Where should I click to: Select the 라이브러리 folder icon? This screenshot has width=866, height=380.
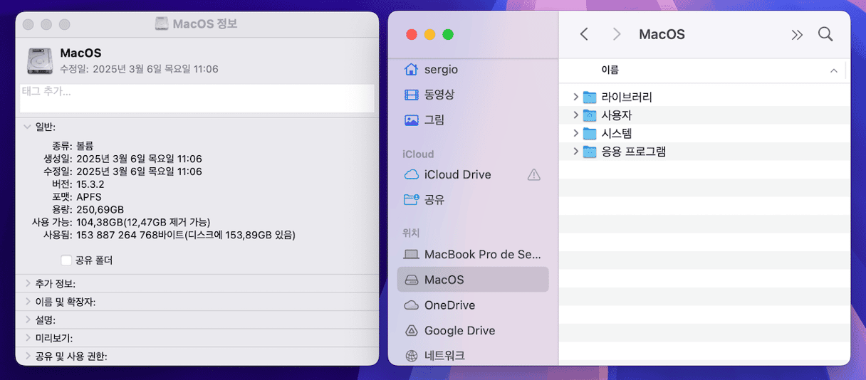(x=589, y=97)
